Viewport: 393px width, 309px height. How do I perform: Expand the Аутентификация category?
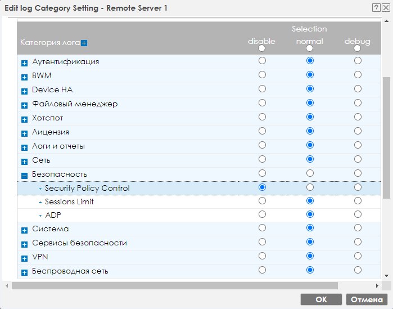pyautogui.click(x=24, y=62)
